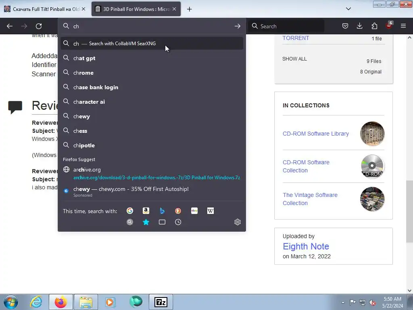Open Windows Media Player from taskbar

click(x=111, y=302)
